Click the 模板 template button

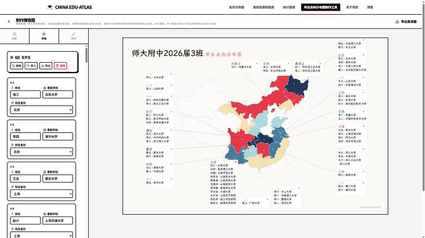click(x=17, y=66)
